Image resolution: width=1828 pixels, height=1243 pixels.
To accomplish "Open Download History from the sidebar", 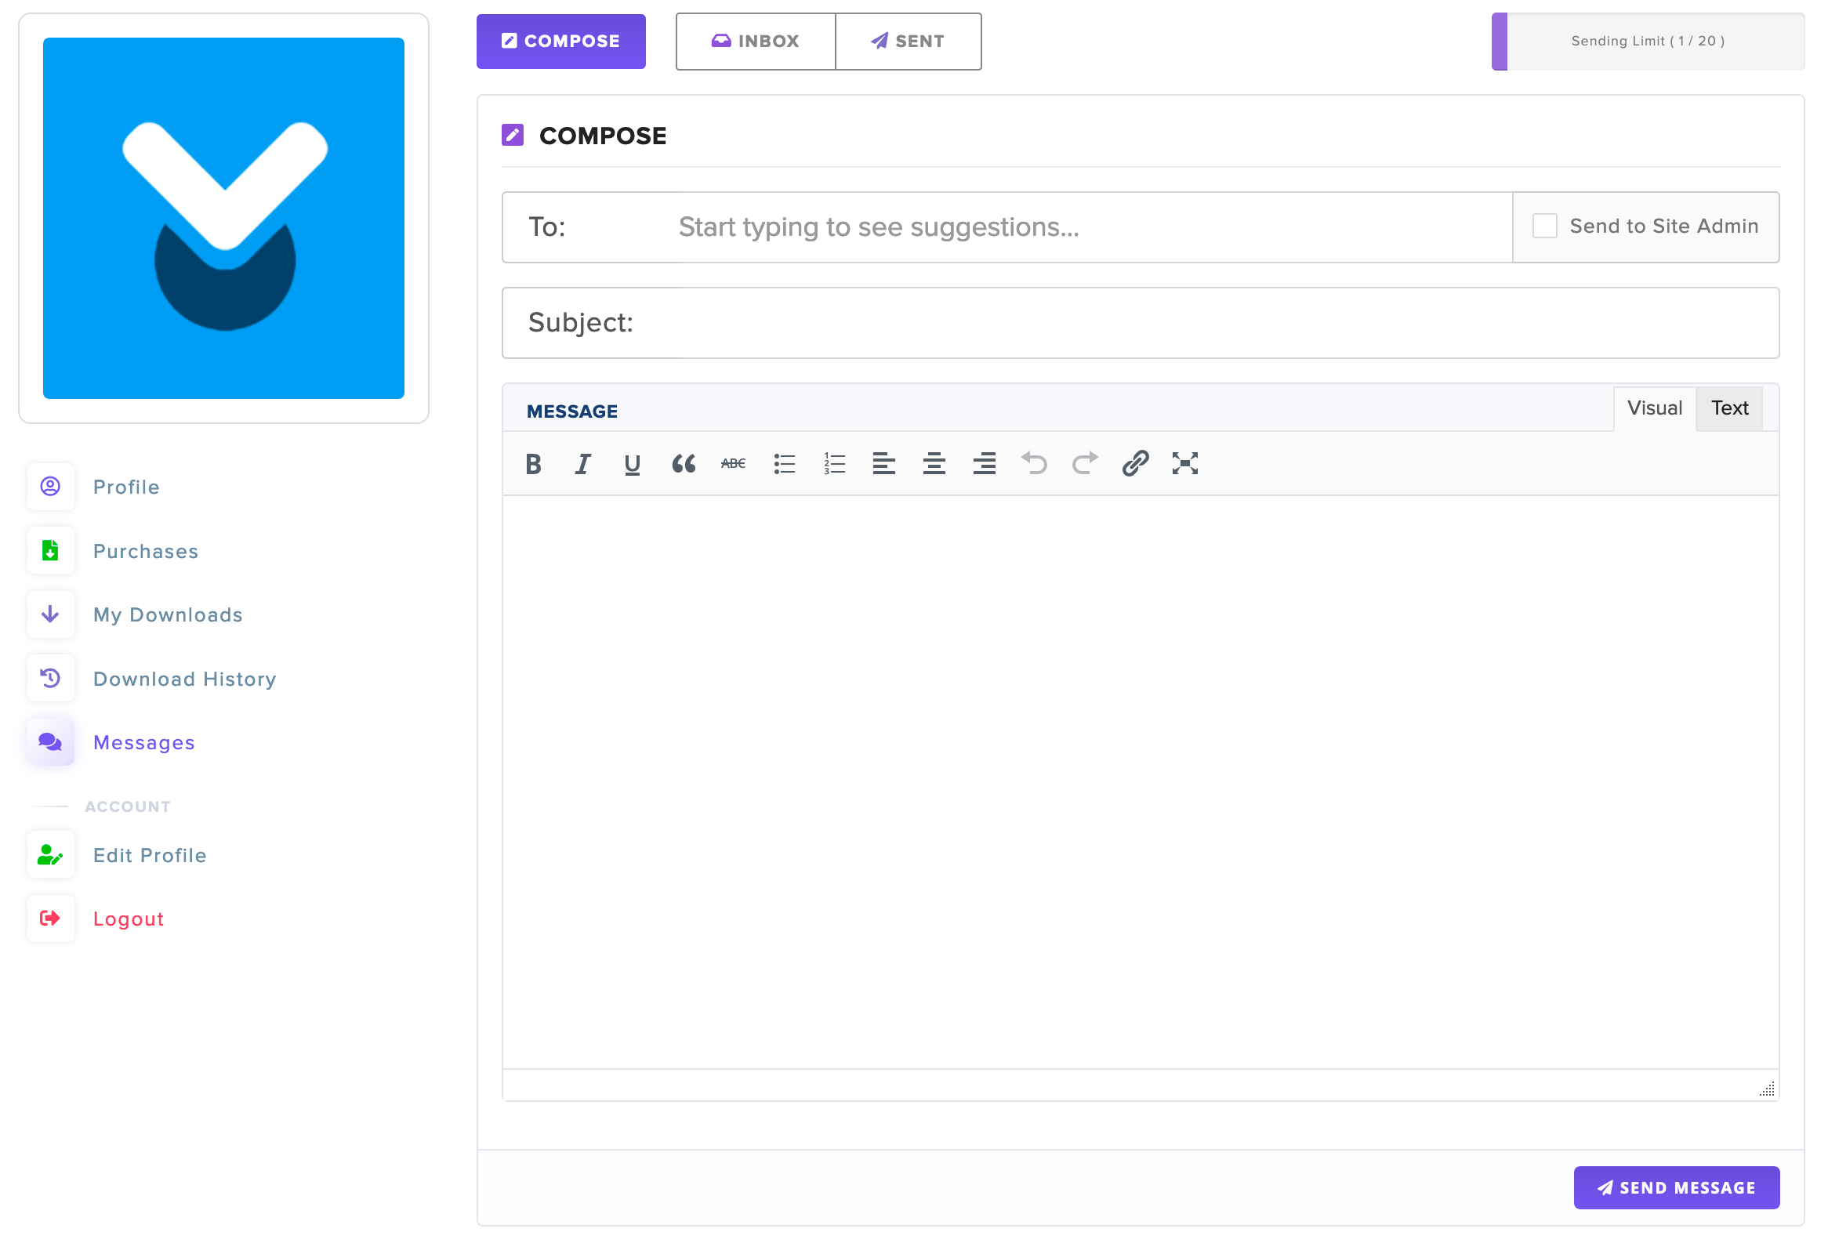I will click(184, 679).
